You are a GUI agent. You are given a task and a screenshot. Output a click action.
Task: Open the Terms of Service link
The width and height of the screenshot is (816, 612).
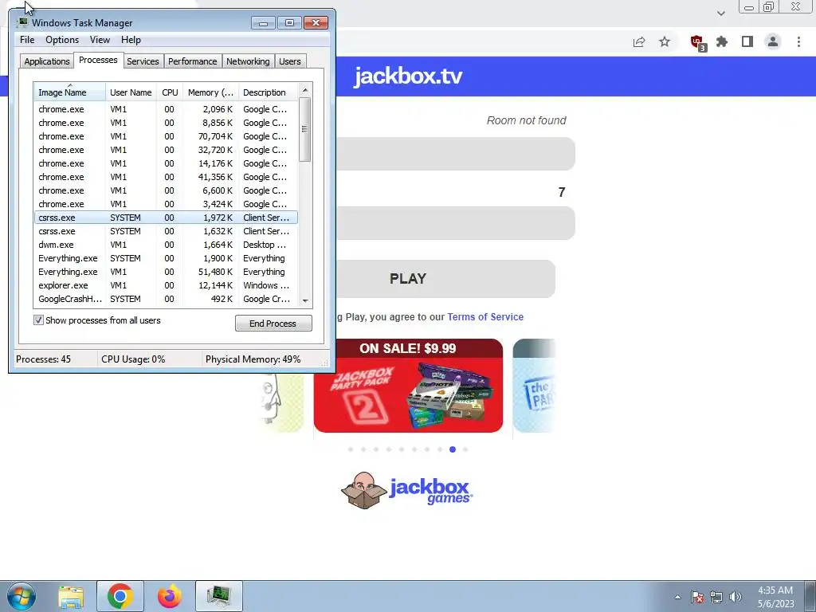tap(485, 317)
